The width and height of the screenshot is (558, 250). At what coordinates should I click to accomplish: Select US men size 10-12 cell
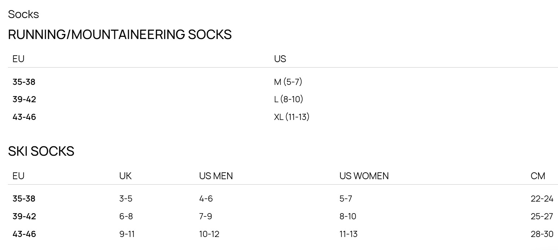tap(209, 234)
